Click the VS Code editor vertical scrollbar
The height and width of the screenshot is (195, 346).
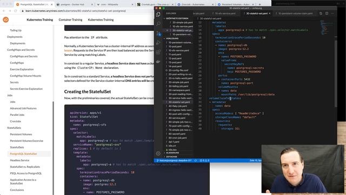pos(336,73)
